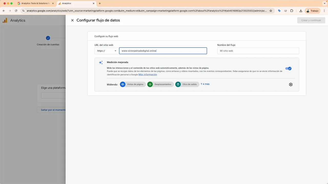Click the Trabajo profile chip

coord(313,11)
